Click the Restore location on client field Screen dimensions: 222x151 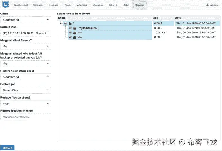tap(26, 117)
